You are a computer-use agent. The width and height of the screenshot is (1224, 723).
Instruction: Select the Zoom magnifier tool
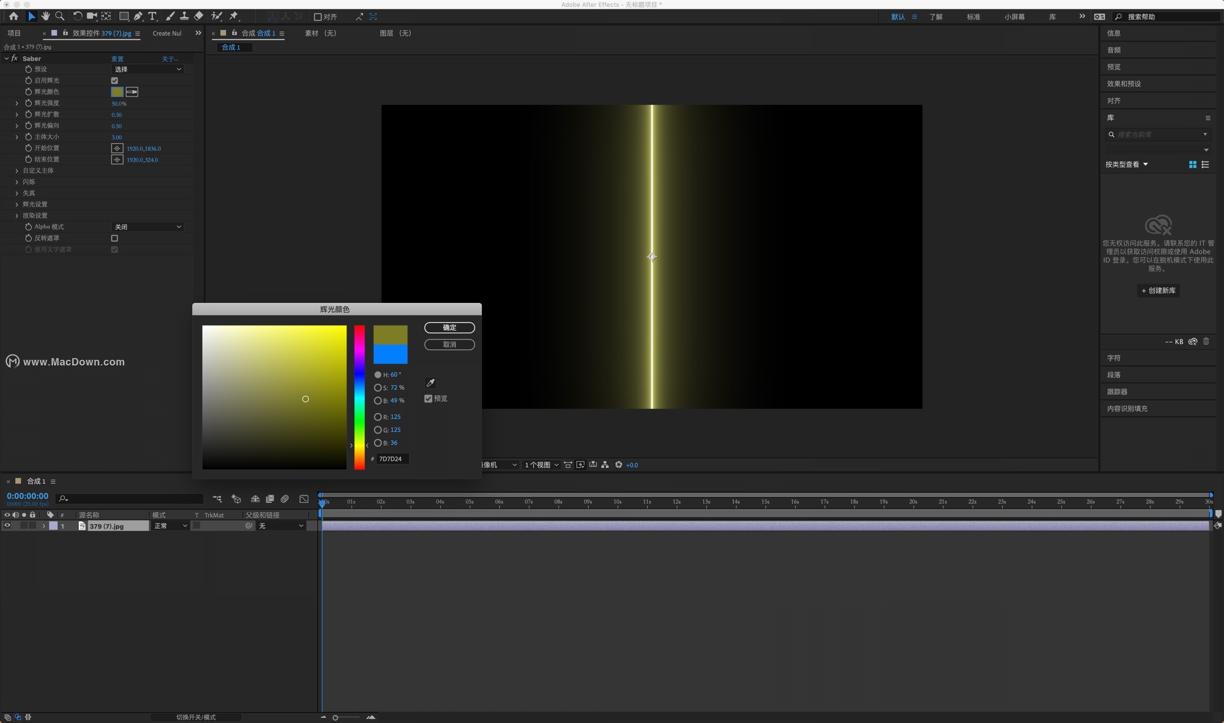click(60, 16)
